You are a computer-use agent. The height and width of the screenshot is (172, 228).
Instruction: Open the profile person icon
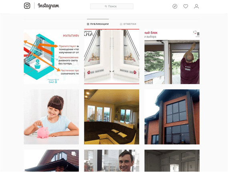[196, 6]
